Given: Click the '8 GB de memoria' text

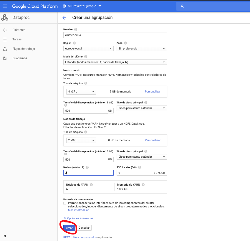Looking at the screenshot, I should coord(119,140).
